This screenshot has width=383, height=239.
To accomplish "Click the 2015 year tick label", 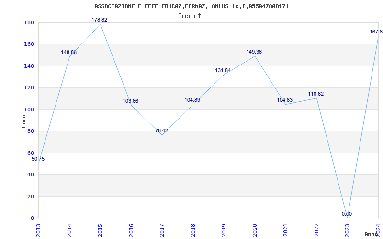I will click(x=100, y=230).
